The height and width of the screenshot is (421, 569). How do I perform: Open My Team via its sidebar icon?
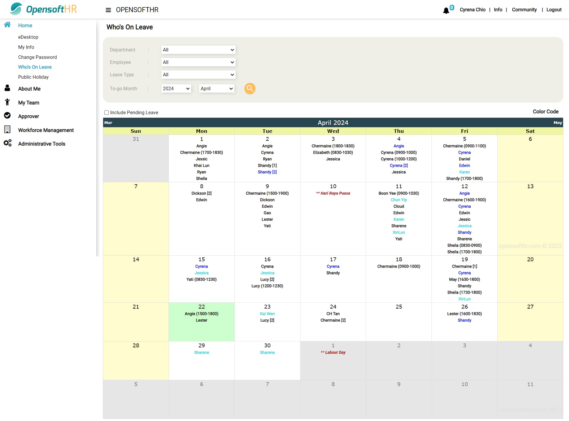[x=7, y=102]
